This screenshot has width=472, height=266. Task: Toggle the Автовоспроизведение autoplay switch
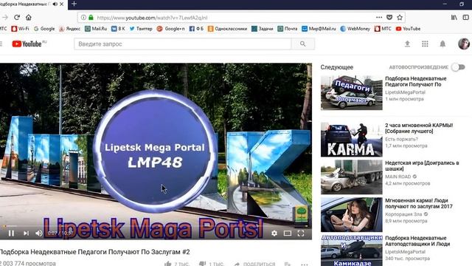click(458, 67)
